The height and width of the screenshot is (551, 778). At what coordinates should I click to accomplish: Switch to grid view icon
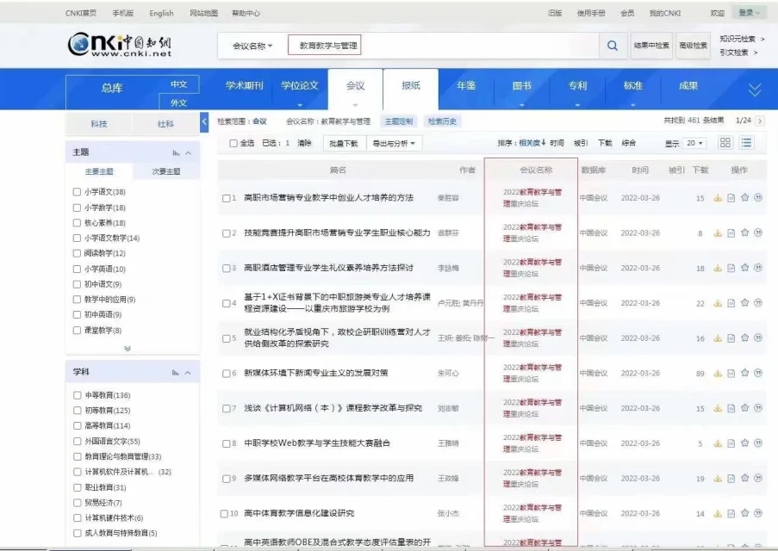(x=725, y=143)
